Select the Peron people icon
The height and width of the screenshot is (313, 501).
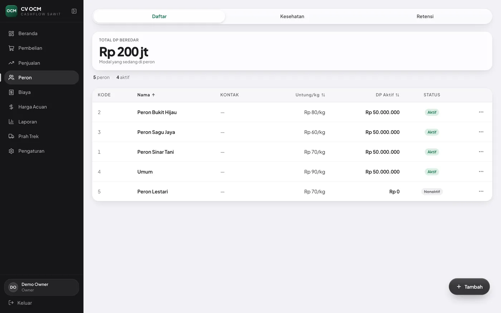click(x=11, y=78)
